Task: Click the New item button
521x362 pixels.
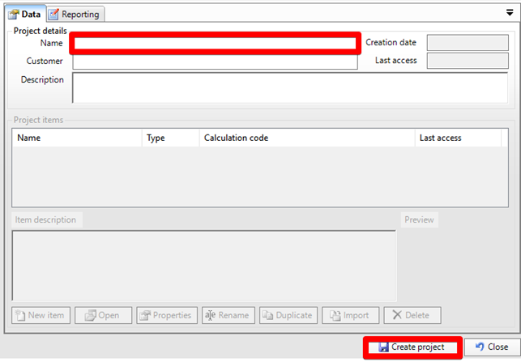Action: 41,315
